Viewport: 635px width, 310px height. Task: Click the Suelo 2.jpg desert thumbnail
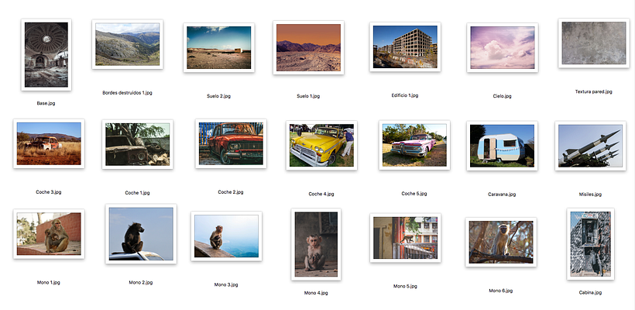tap(219, 48)
